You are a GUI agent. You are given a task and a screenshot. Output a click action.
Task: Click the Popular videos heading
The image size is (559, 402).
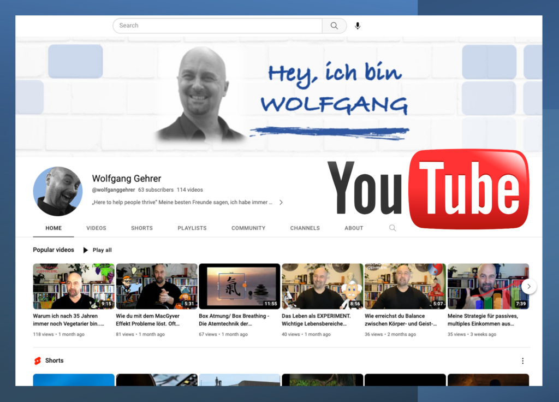point(53,250)
